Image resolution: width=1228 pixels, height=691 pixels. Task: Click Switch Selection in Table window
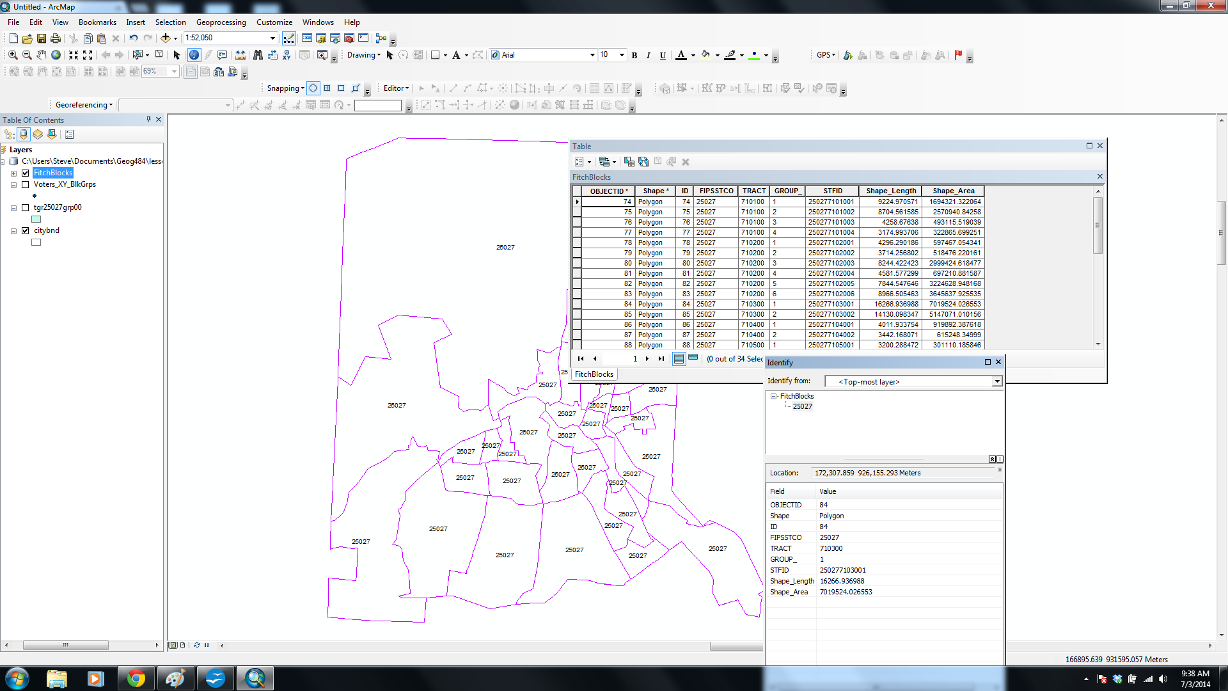[643, 162]
